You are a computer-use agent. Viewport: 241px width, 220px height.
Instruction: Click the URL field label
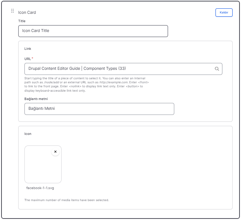click(28, 59)
